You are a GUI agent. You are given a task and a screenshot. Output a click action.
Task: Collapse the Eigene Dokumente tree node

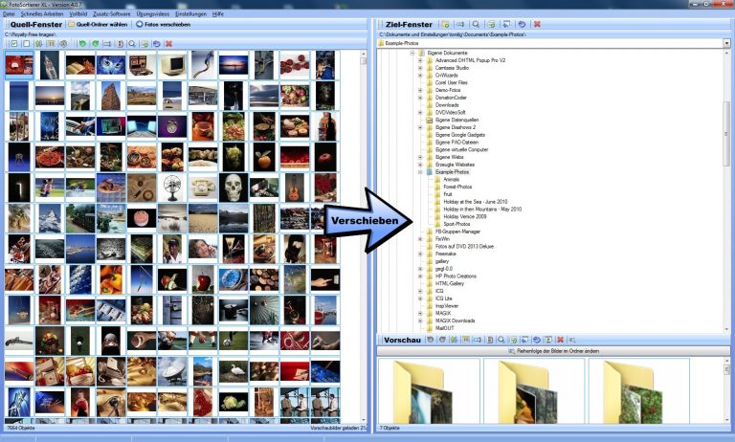click(x=412, y=54)
